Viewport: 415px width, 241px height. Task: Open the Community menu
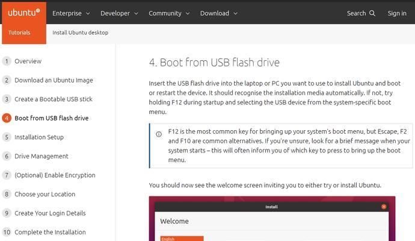click(169, 13)
